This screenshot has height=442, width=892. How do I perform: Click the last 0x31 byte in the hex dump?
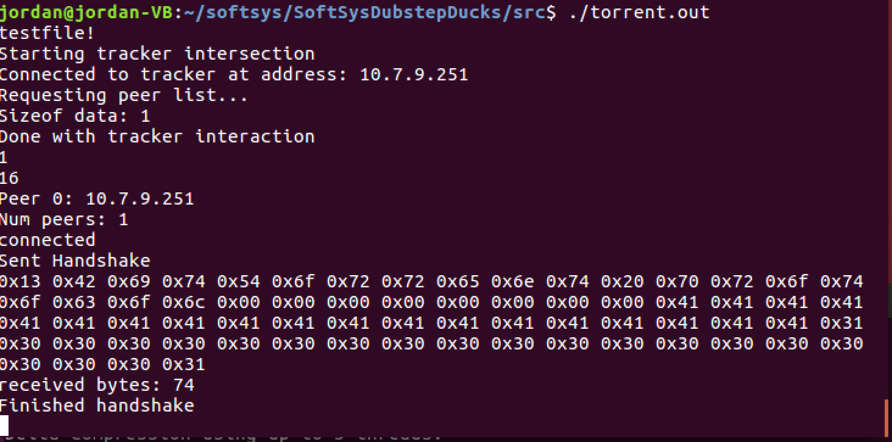[184, 364]
